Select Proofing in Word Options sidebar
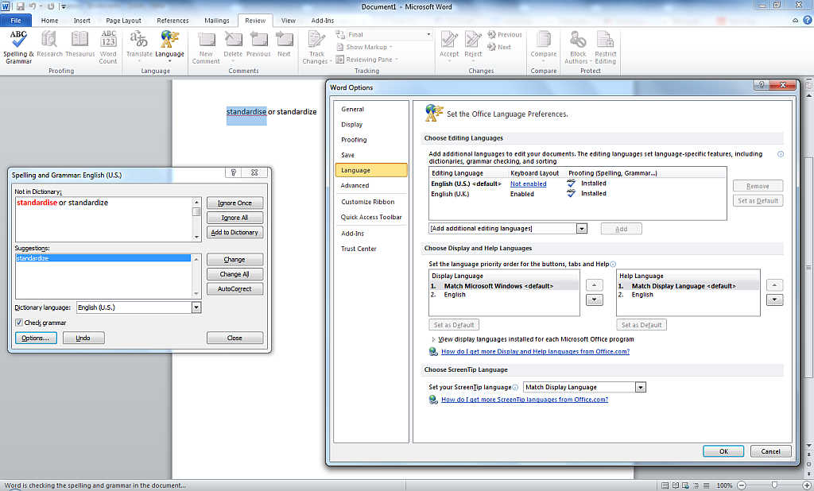 355,140
